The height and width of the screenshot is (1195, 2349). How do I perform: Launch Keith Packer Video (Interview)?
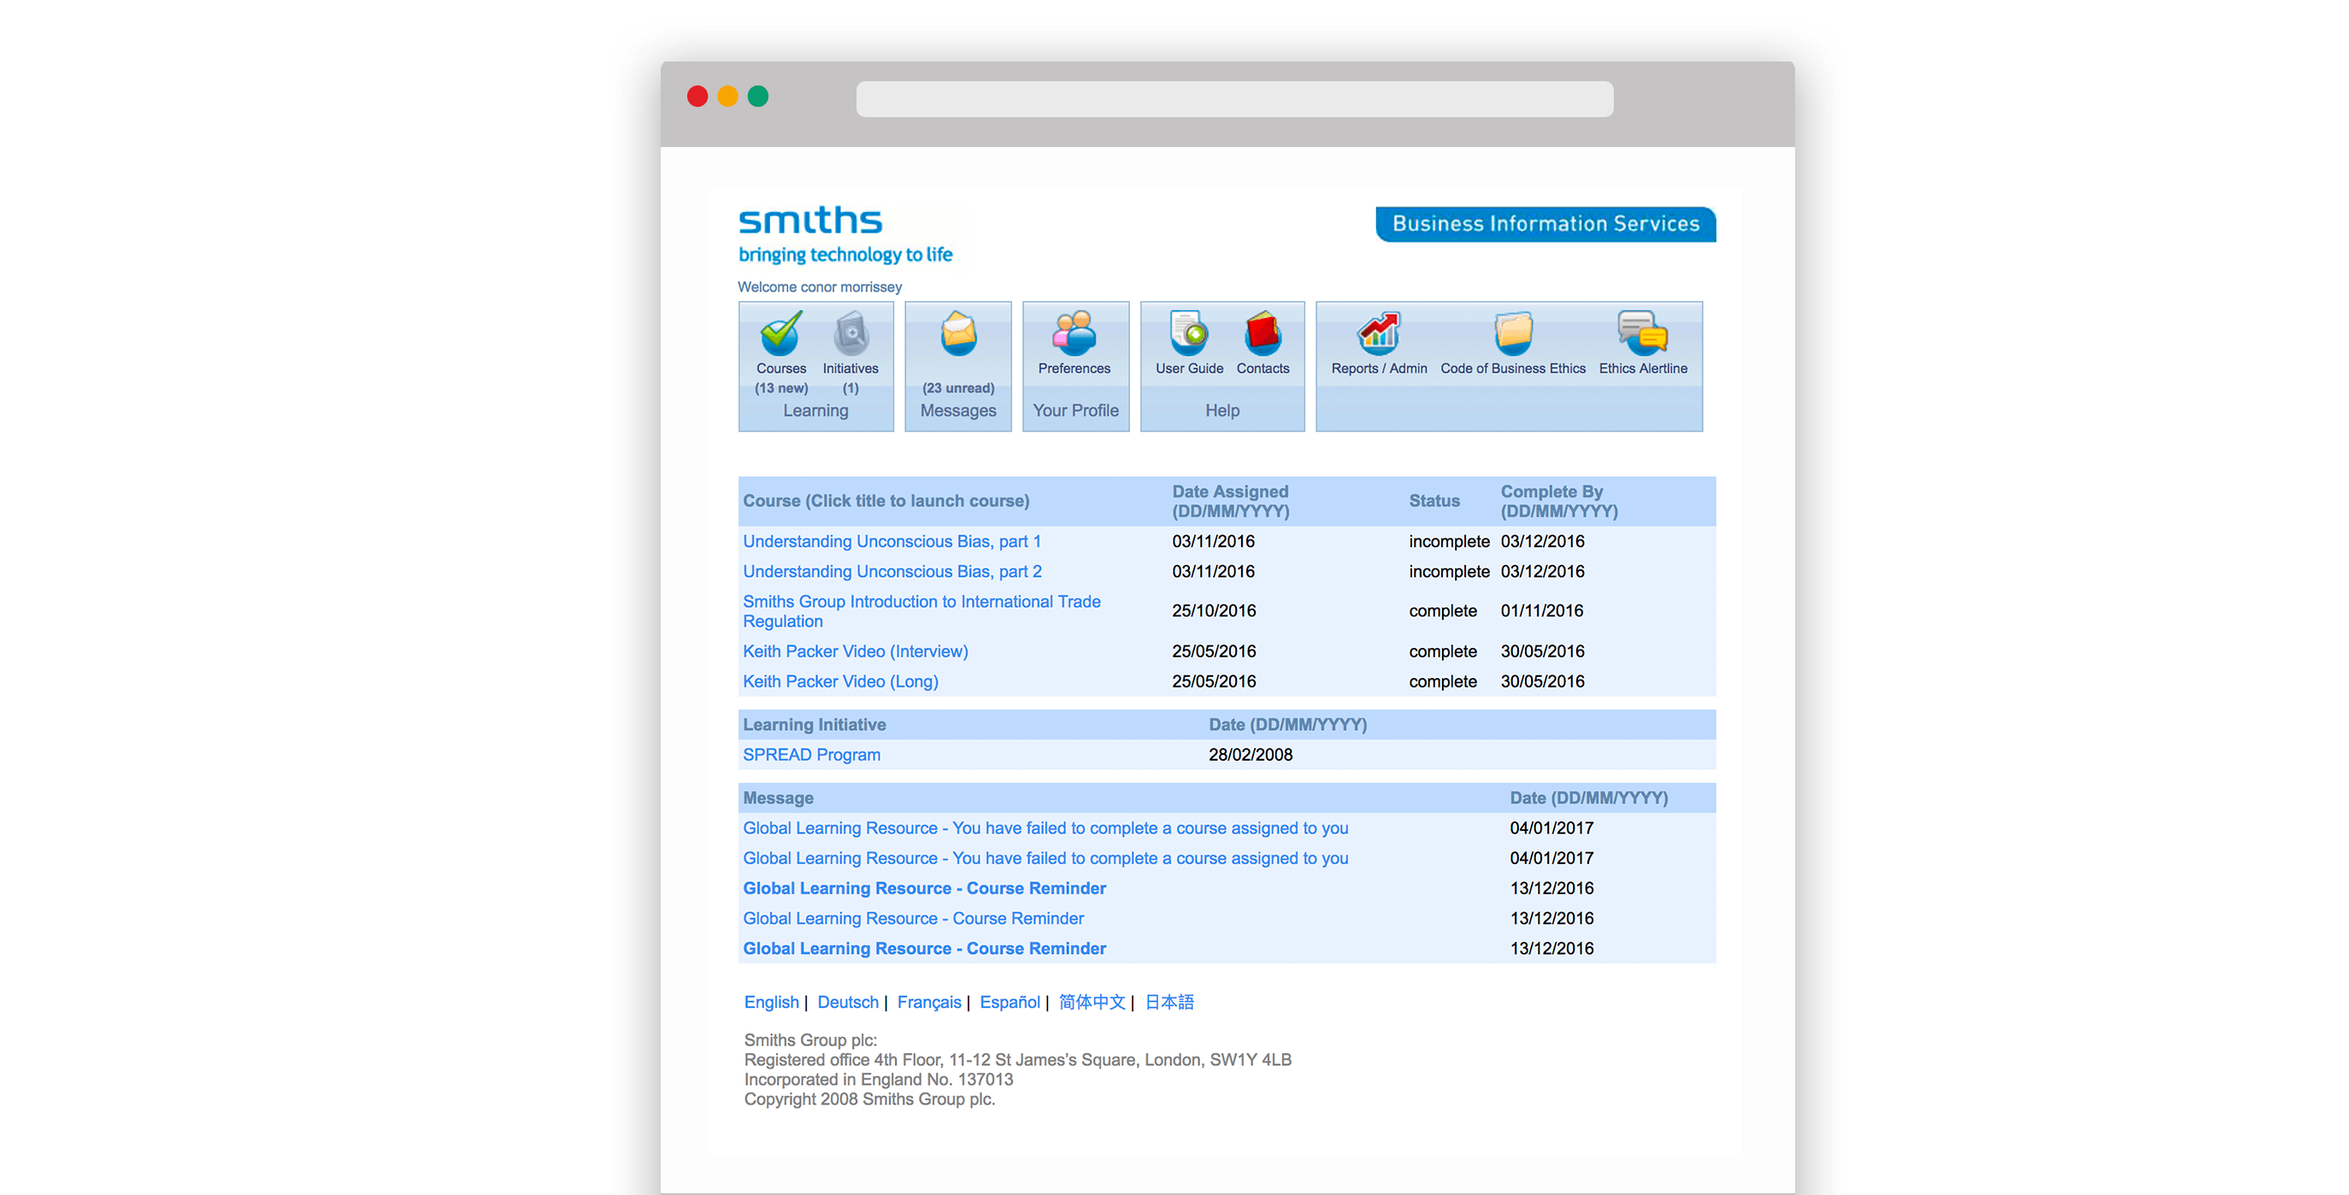pyautogui.click(x=856, y=650)
